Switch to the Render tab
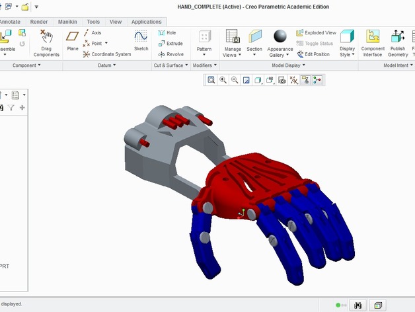The width and height of the screenshot is (415, 312). click(x=39, y=21)
